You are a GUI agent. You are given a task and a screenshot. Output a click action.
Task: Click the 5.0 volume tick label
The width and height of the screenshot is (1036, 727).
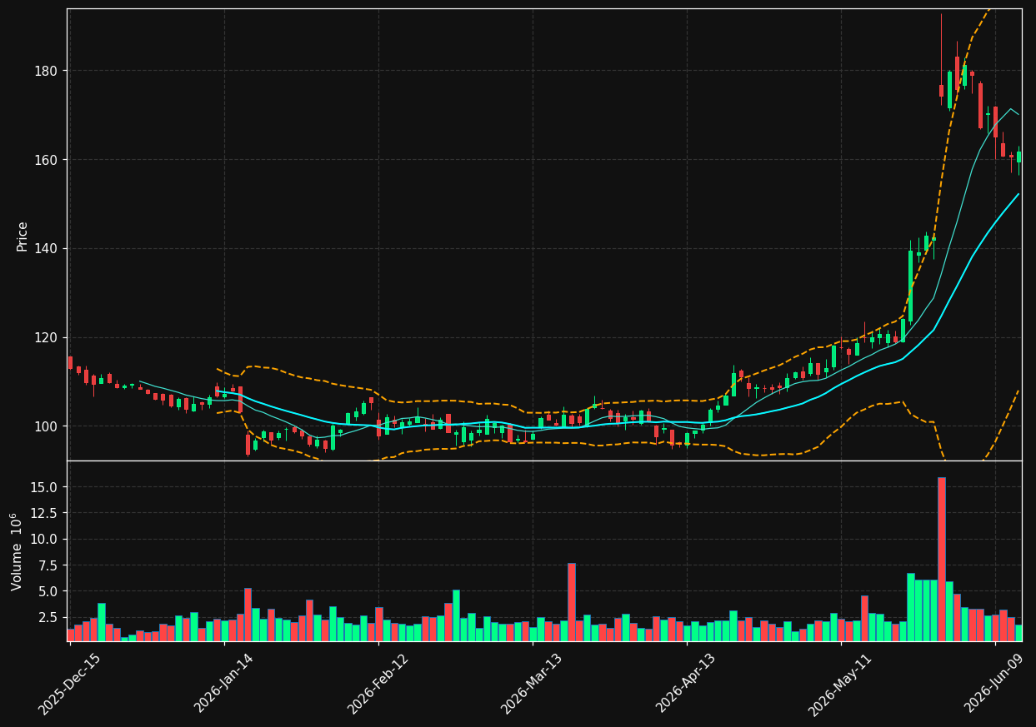[48, 591]
